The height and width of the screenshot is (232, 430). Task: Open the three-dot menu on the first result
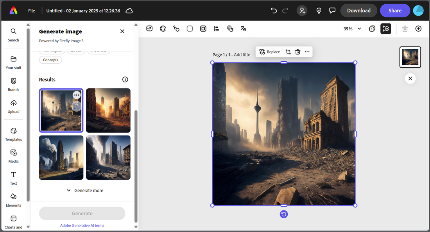(77, 95)
